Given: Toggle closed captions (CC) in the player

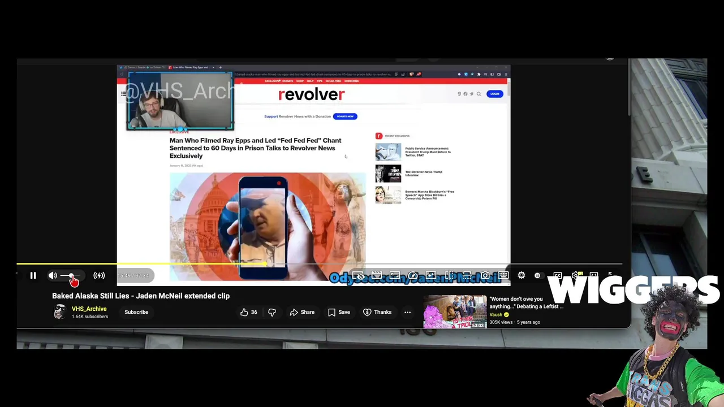Looking at the screenshot, I should coord(557,275).
